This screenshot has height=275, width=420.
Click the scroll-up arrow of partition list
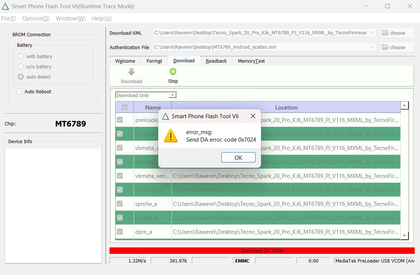[404, 106]
